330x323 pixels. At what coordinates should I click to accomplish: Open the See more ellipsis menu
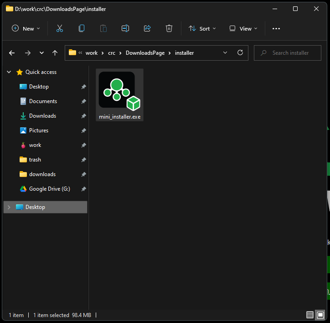click(276, 28)
